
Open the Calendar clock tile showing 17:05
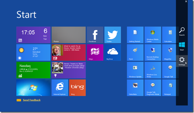(x=33, y=35)
